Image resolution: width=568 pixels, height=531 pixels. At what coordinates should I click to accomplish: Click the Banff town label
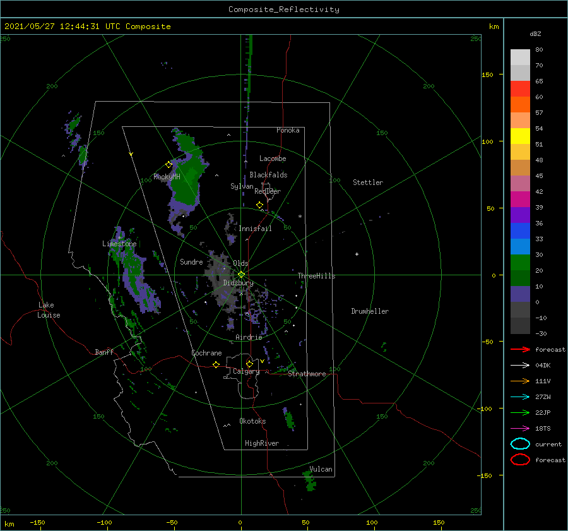(x=104, y=352)
